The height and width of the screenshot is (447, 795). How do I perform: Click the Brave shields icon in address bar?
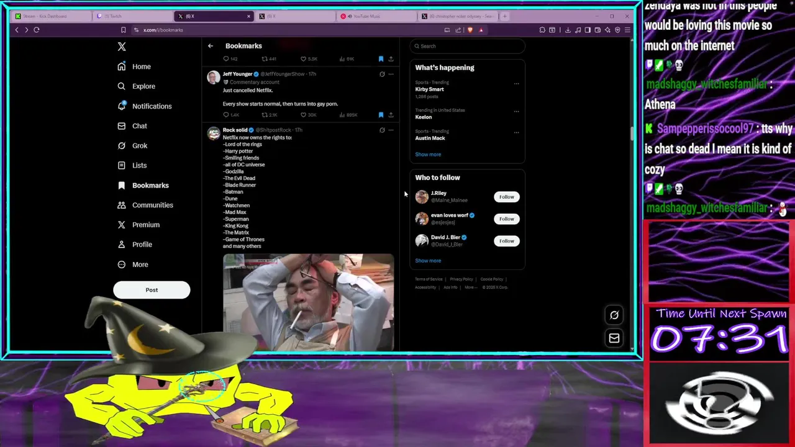470,30
